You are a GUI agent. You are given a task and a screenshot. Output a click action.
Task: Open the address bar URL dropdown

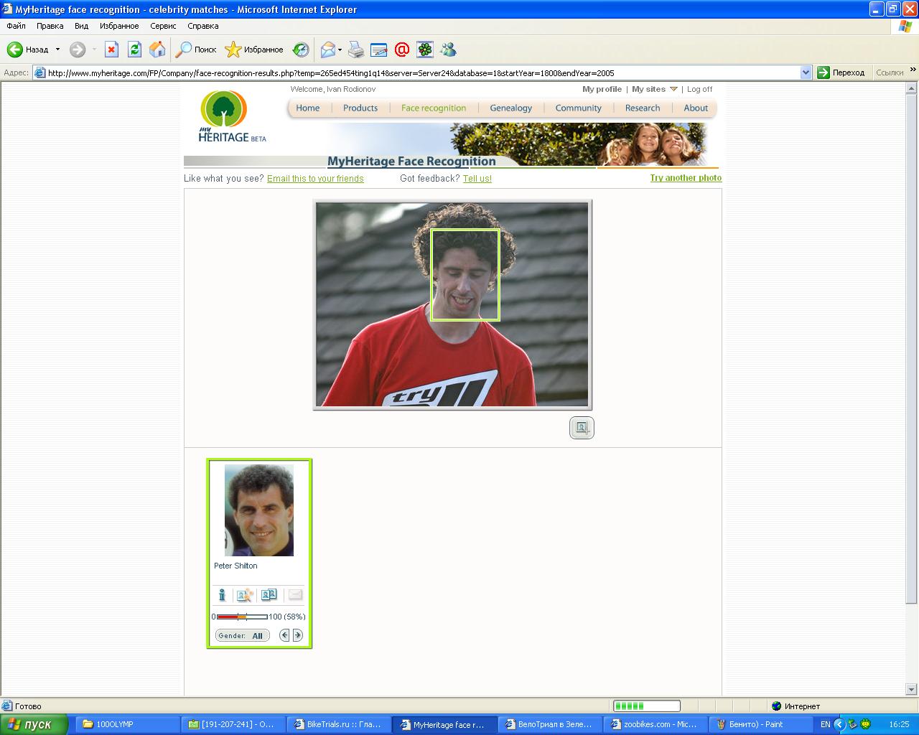806,72
